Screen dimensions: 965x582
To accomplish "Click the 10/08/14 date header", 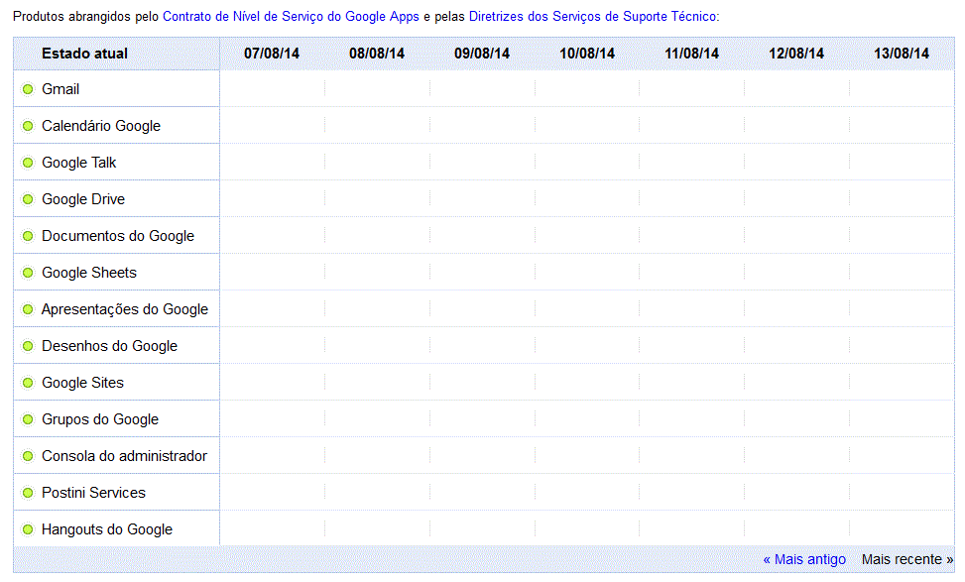I will [587, 54].
